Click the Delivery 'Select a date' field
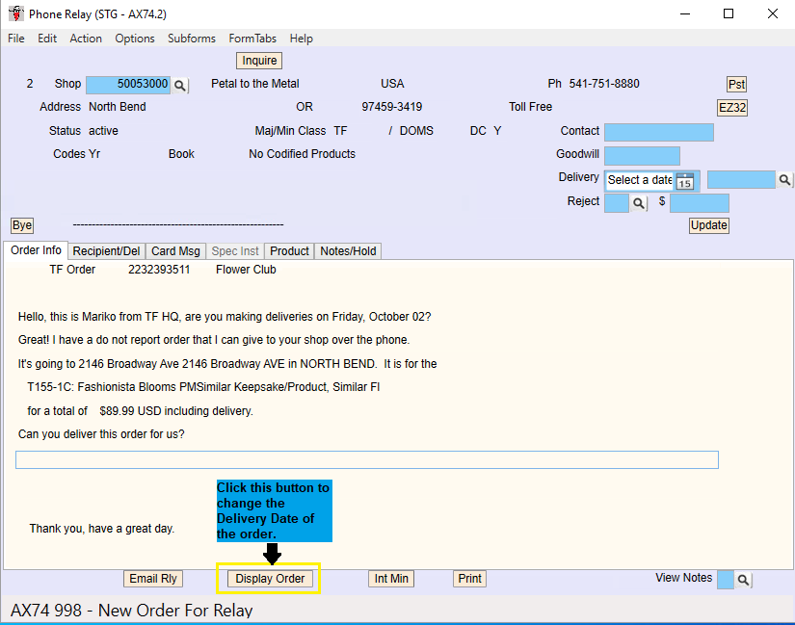 pos(640,180)
